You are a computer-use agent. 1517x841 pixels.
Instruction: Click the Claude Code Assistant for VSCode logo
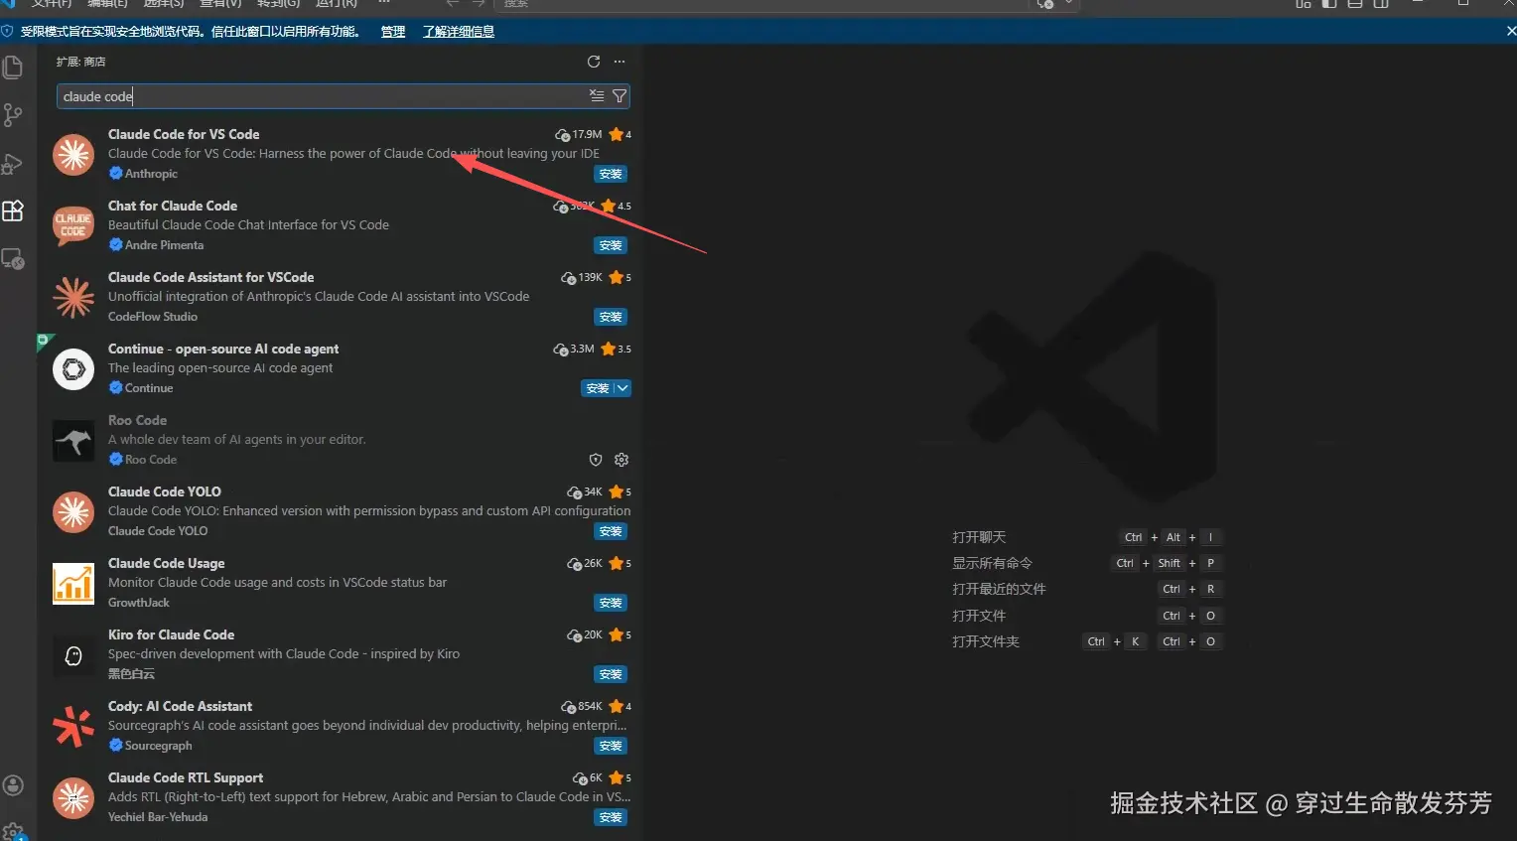click(73, 298)
